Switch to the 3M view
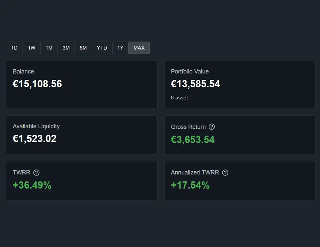 click(x=66, y=48)
